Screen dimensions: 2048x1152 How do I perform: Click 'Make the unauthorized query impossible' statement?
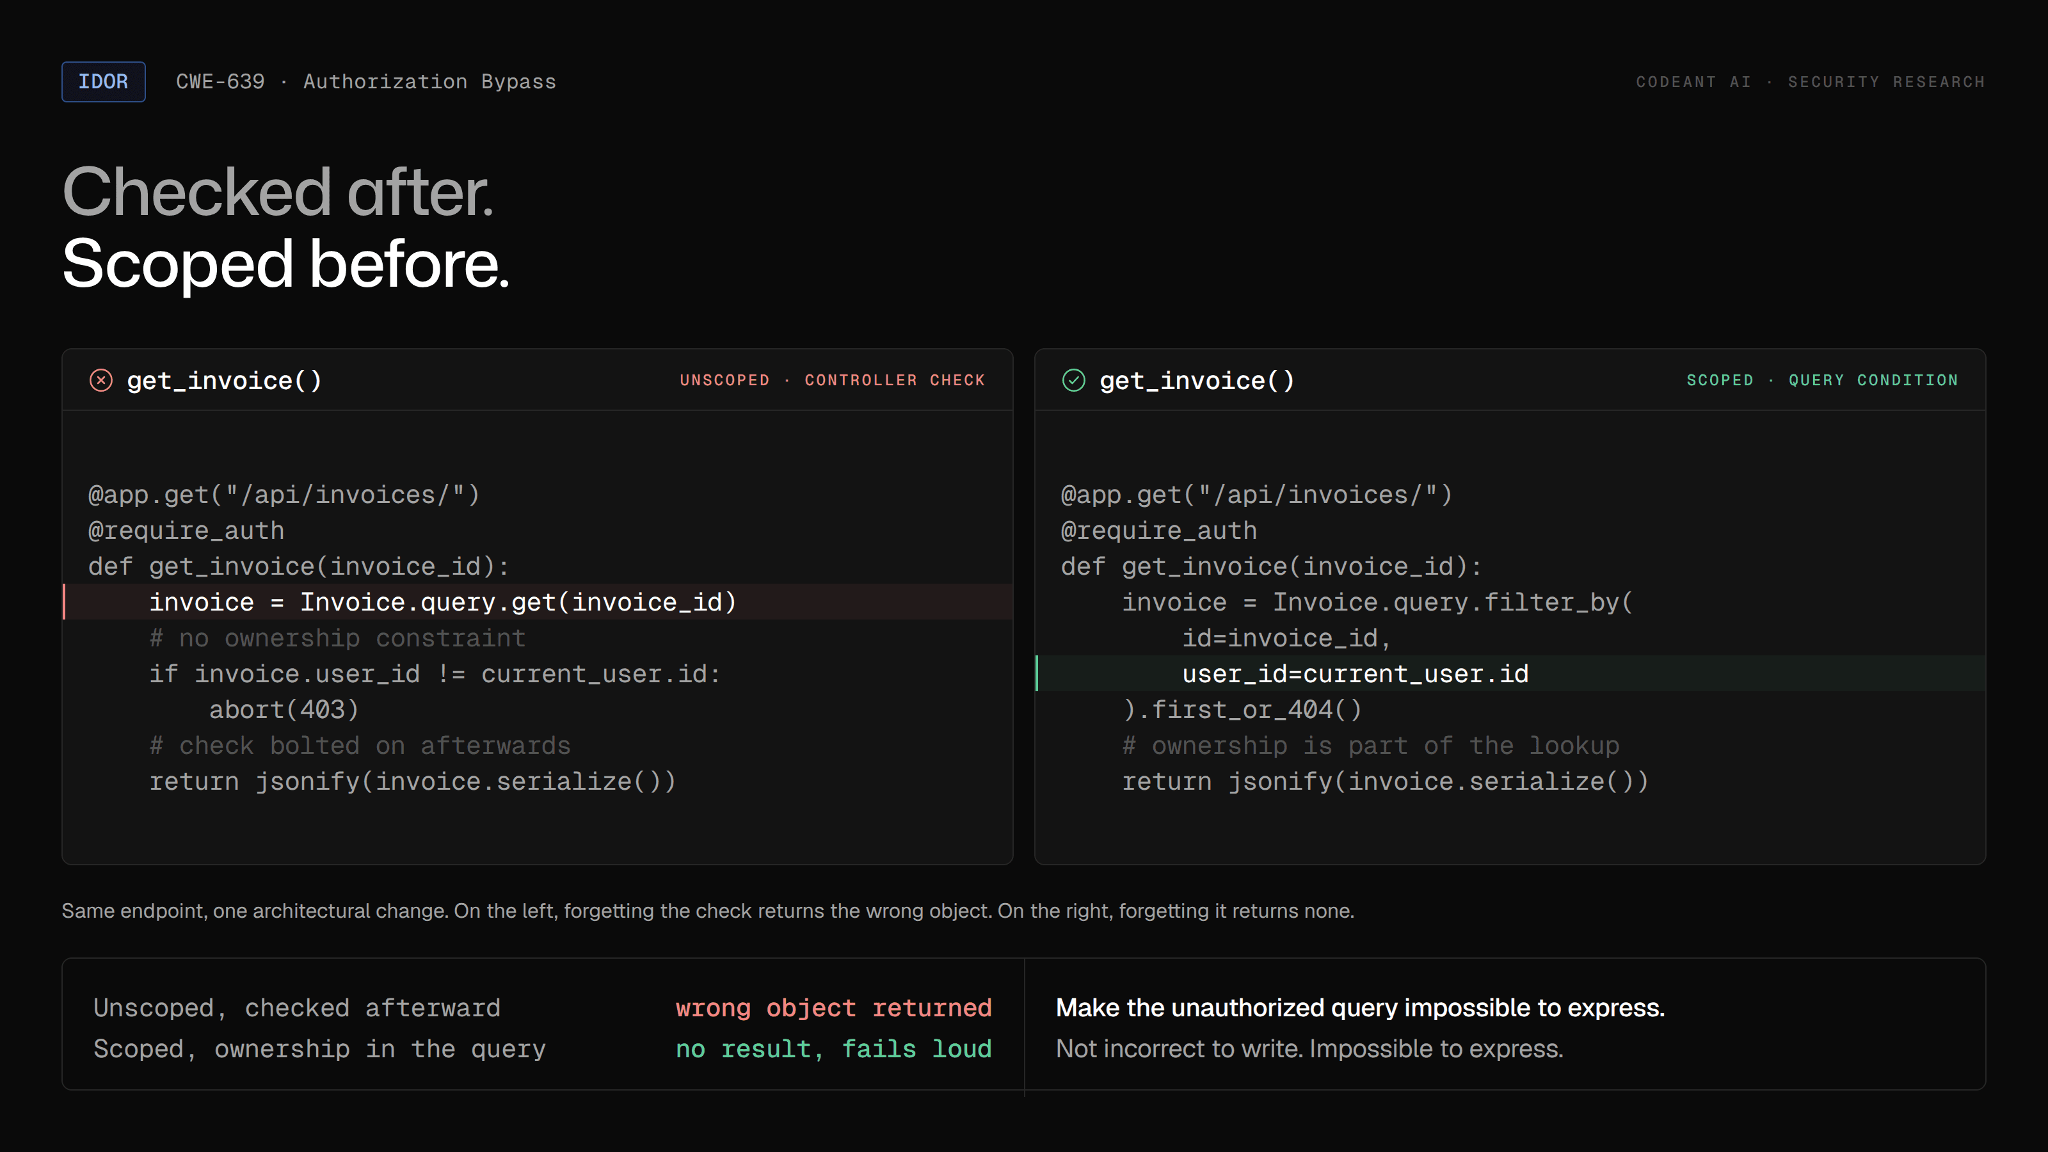click(1359, 1007)
